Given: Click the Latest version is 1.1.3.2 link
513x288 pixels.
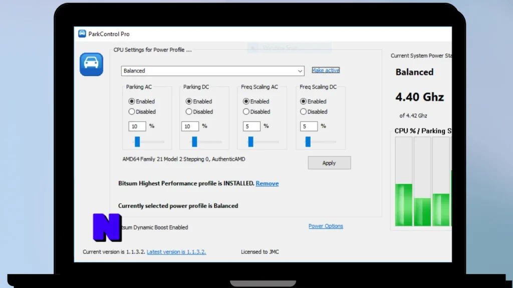Looking at the screenshot, I should coord(176,252).
